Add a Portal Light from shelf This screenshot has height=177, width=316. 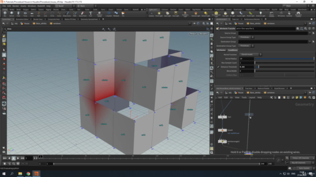[x=250, y=14]
